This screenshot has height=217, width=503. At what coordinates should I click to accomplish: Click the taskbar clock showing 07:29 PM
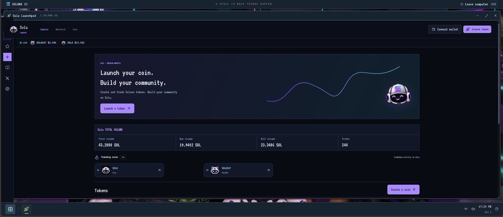point(485,207)
